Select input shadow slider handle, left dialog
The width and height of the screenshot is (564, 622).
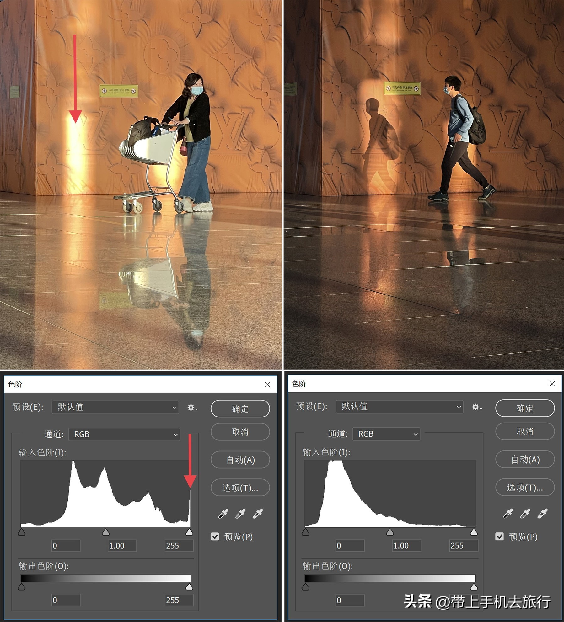[x=22, y=532]
